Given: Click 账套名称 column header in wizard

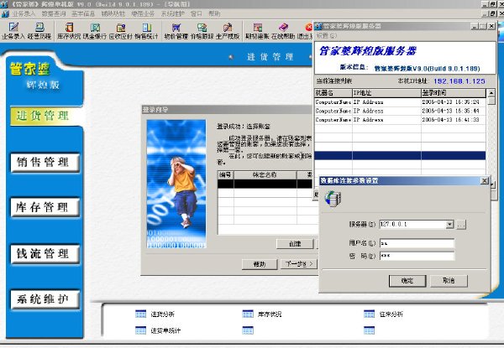Looking at the screenshot, I should [x=265, y=175].
